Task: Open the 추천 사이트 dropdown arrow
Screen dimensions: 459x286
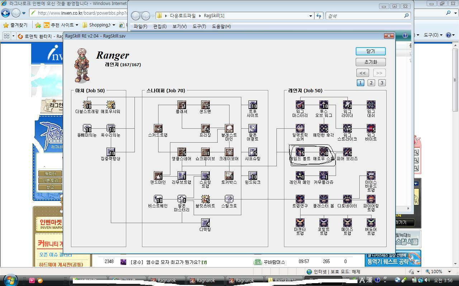Action: point(77,25)
